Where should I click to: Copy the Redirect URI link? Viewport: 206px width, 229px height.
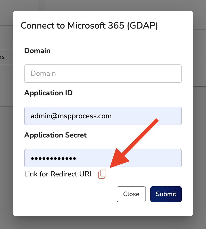click(x=102, y=174)
